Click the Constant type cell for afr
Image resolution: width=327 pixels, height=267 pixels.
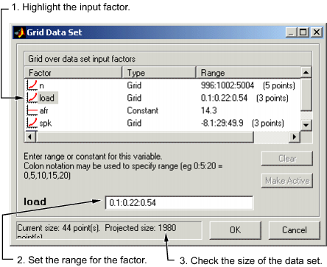(x=143, y=110)
